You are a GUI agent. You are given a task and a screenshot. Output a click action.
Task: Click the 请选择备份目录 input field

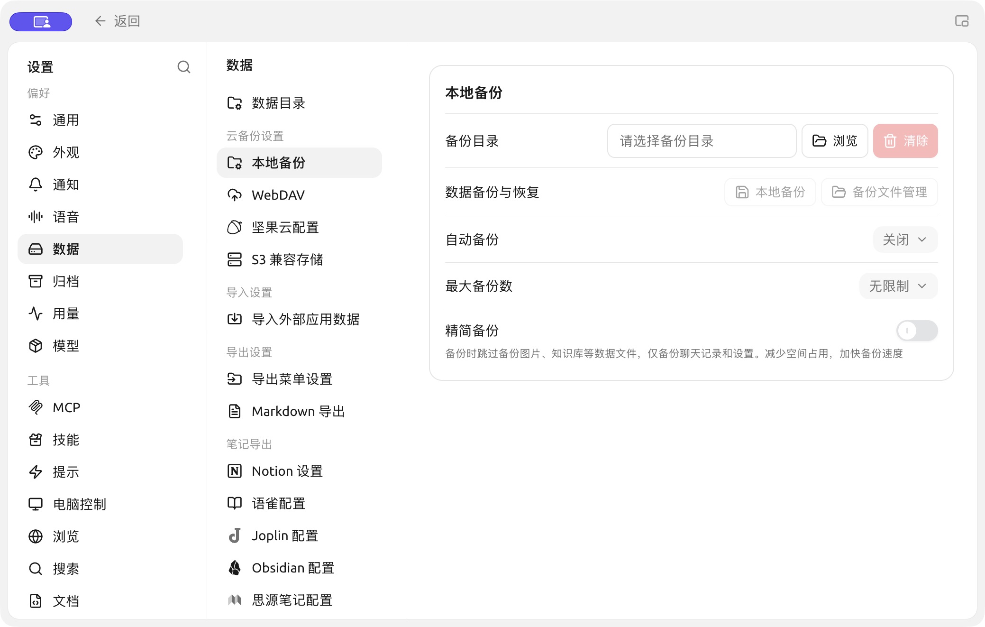tap(702, 141)
